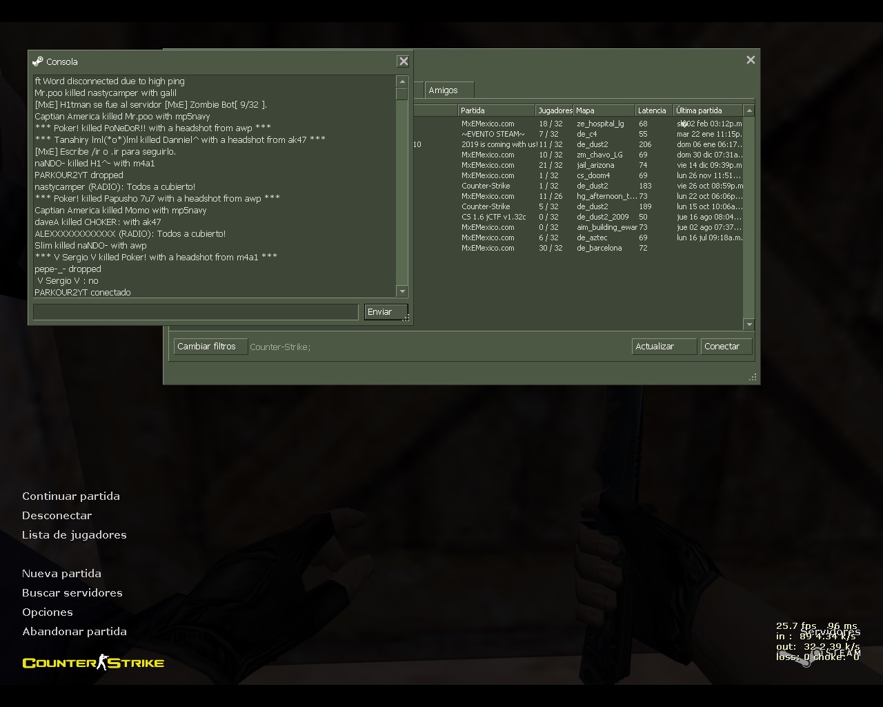Click console line 'Mr.poo killed nastycamper with galil'
Image resolution: width=883 pixels, height=707 pixels.
(x=106, y=93)
